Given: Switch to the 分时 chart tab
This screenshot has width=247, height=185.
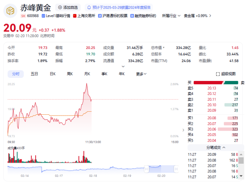Looking at the screenshot, I should click(x=16, y=74).
